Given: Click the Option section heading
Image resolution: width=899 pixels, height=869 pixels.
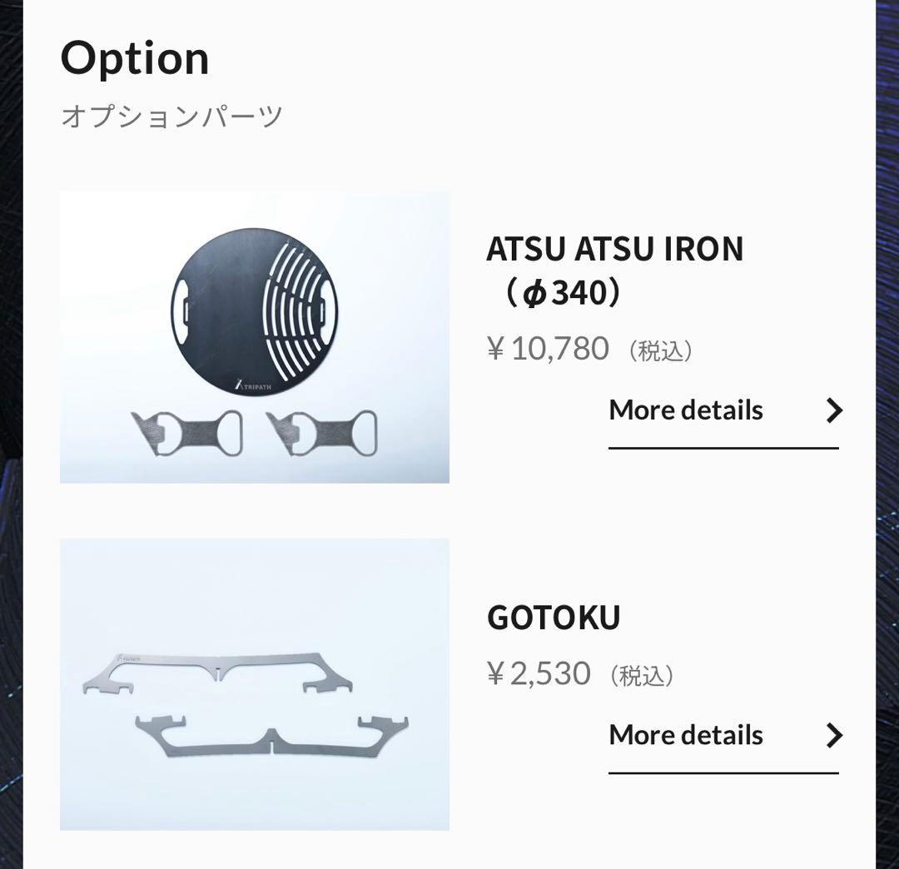Looking at the screenshot, I should 135,58.
